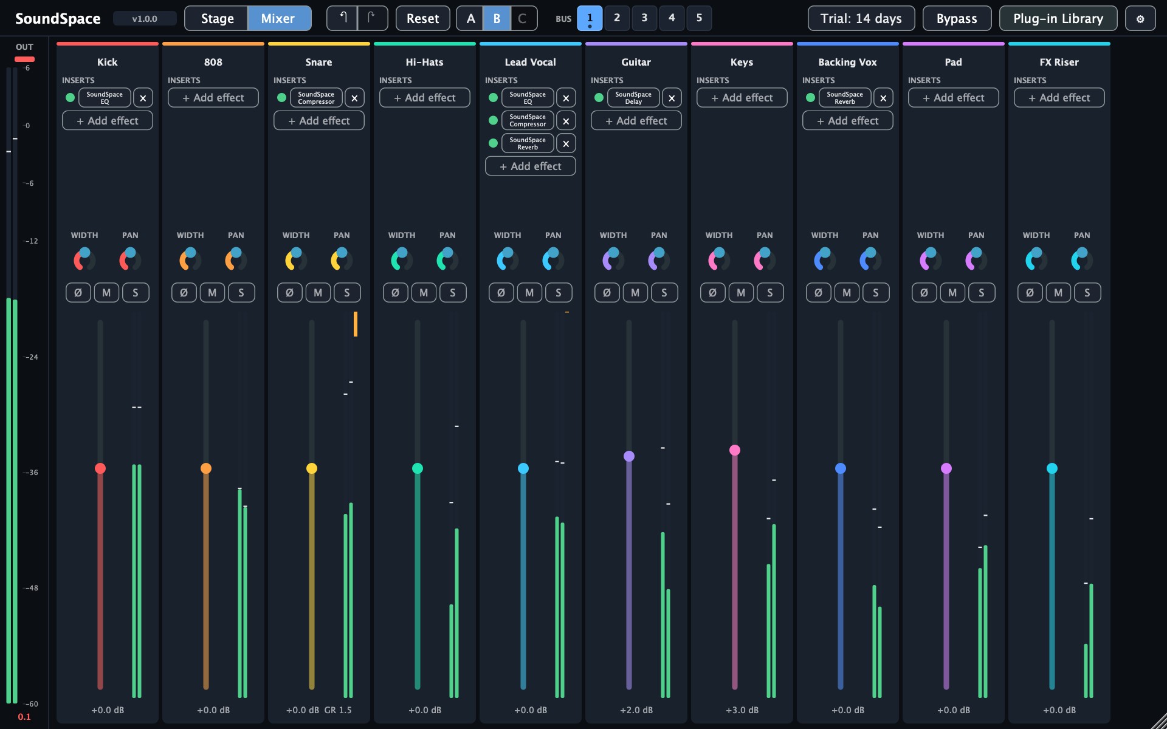Mute the 808 channel
Viewport: 1167px width, 729px height.
[212, 293]
